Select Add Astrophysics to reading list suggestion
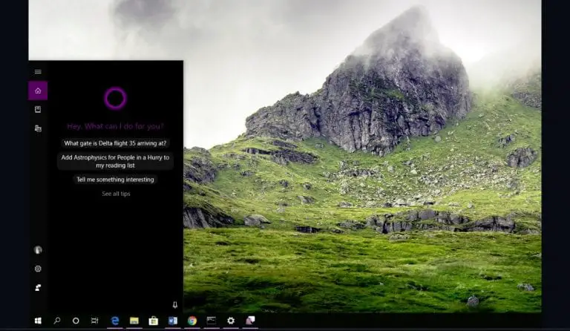This screenshot has width=570, height=331. (115, 161)
